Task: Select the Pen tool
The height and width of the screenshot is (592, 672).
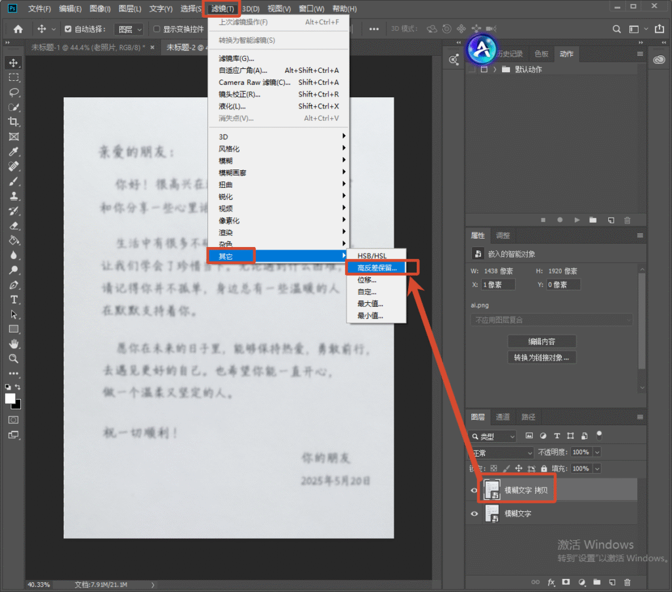Action: pos(14,285)
